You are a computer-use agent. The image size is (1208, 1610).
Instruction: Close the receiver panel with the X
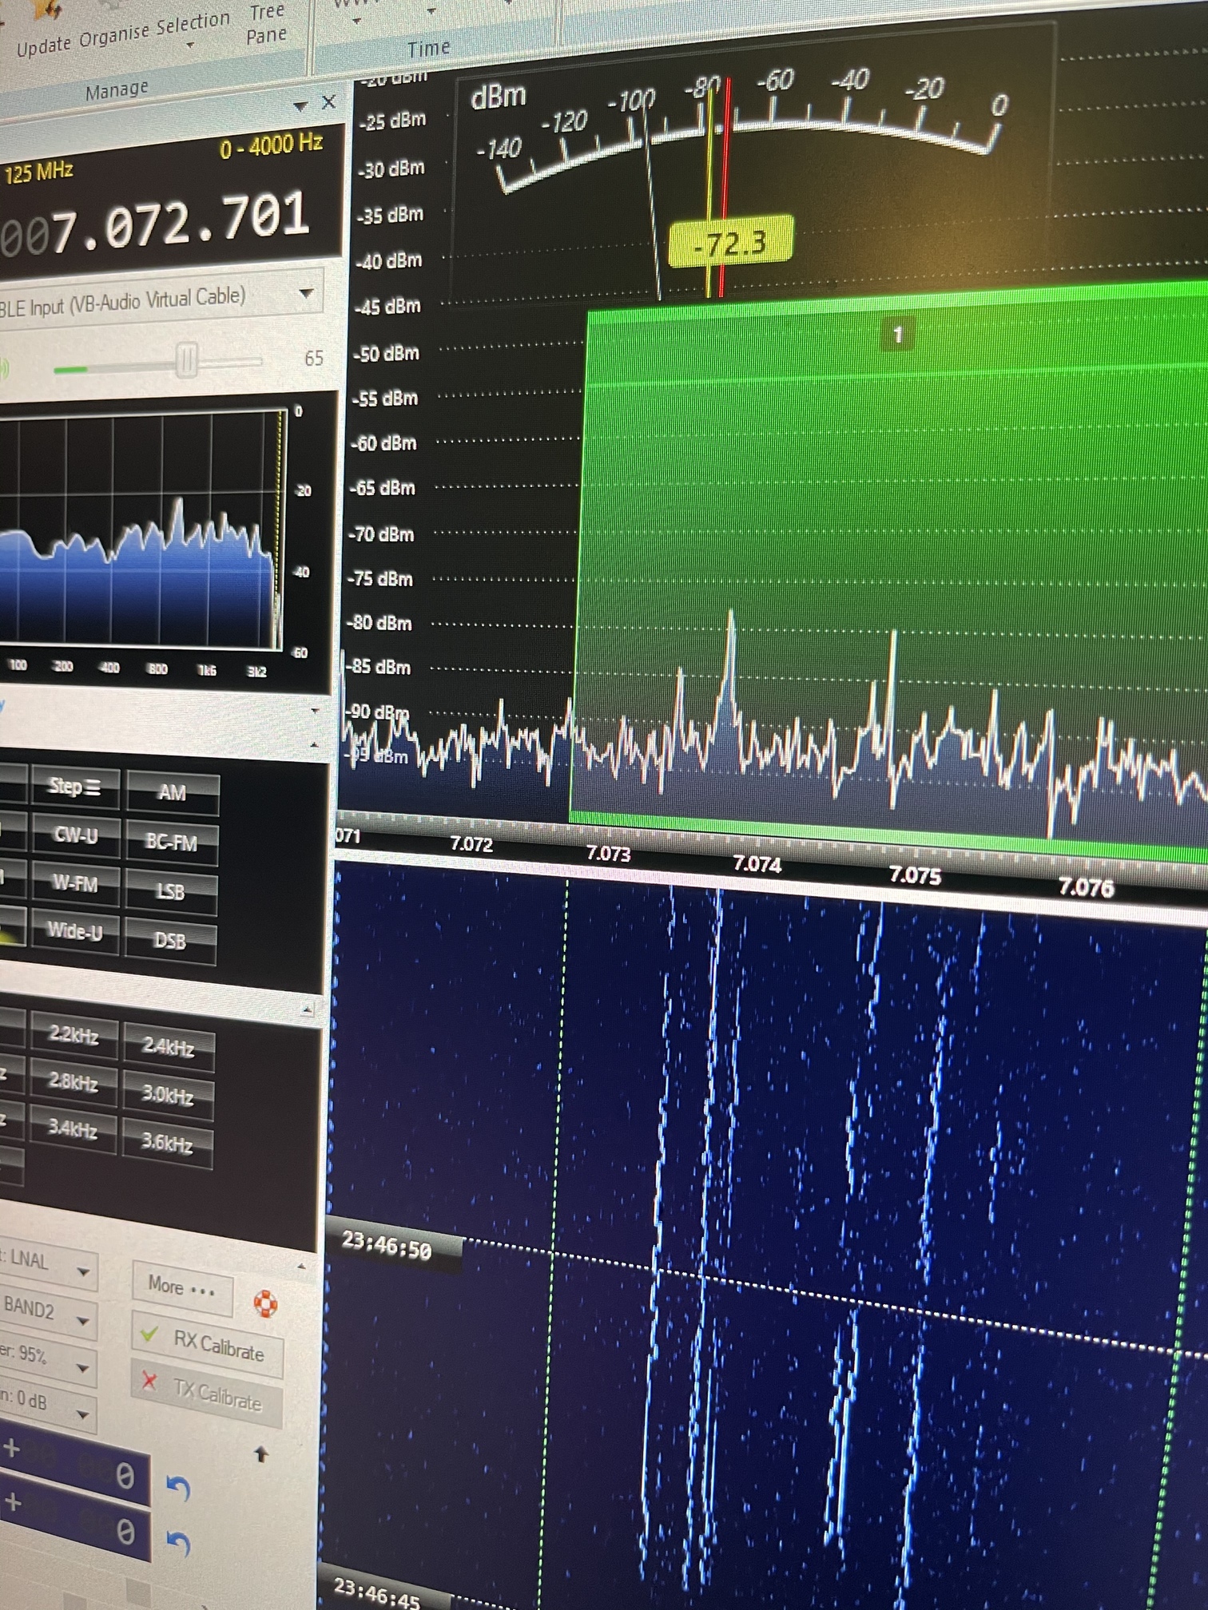point(328,101)
